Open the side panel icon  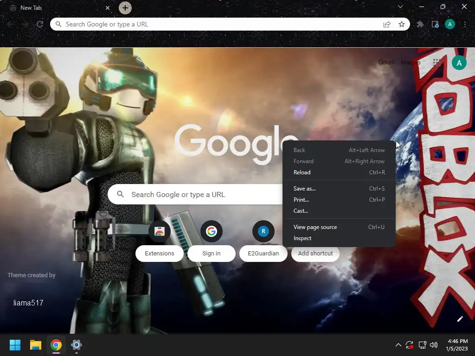pyautogui.click(x=435, y=24)
